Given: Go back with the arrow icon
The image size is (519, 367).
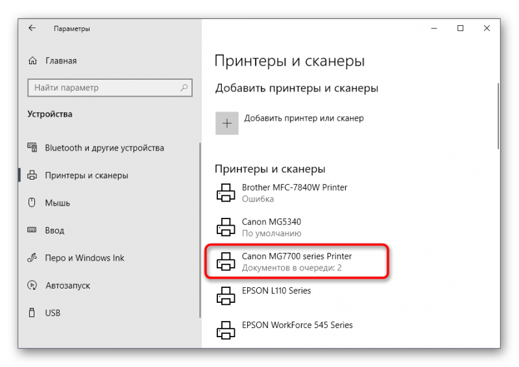Looking at the screenshot, I should coord(32,28).
